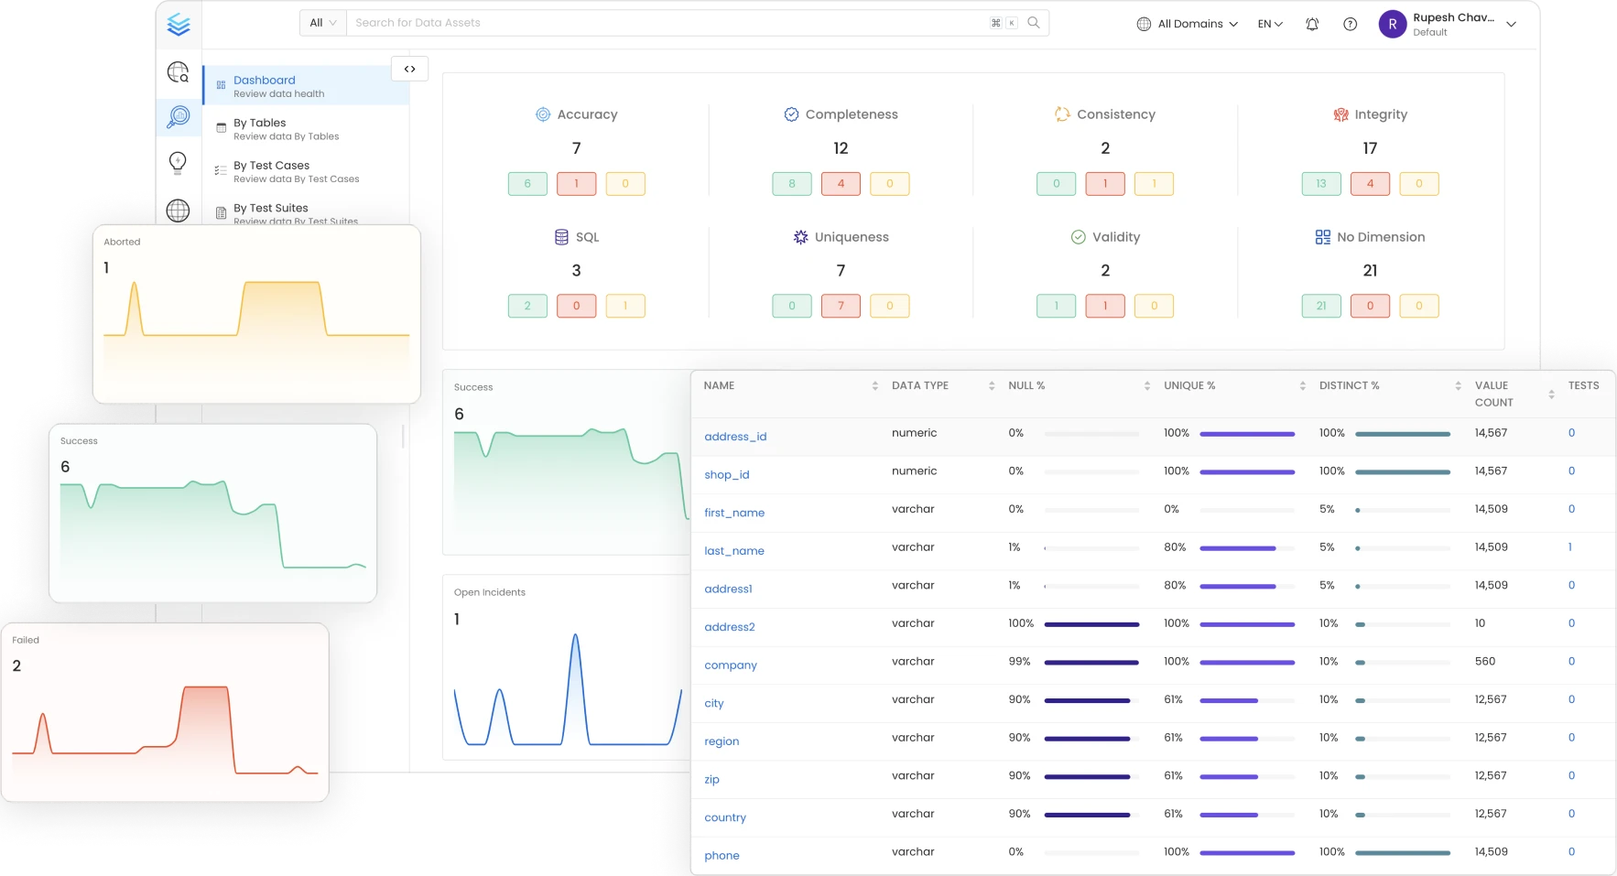Image resolution: width=1617 pixels, height=876 pixels.
Task: Open the Explore sidebar icon
Action: [179, 72]
